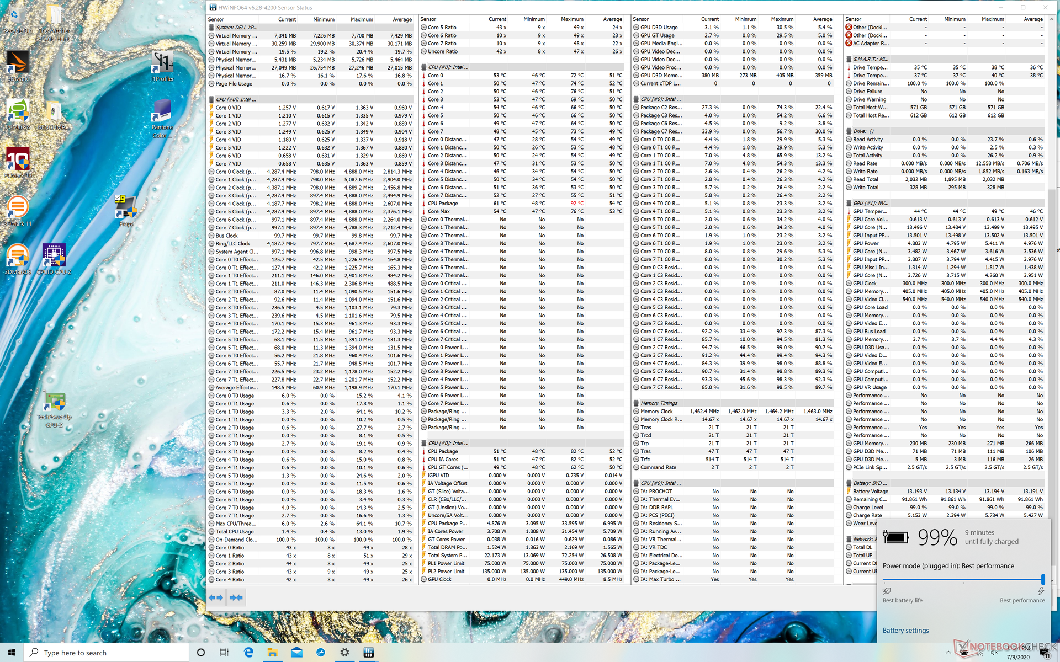The image size is (1060, 662).
Task: Select the GPU D3D Usage row
Action: (733, 28)
